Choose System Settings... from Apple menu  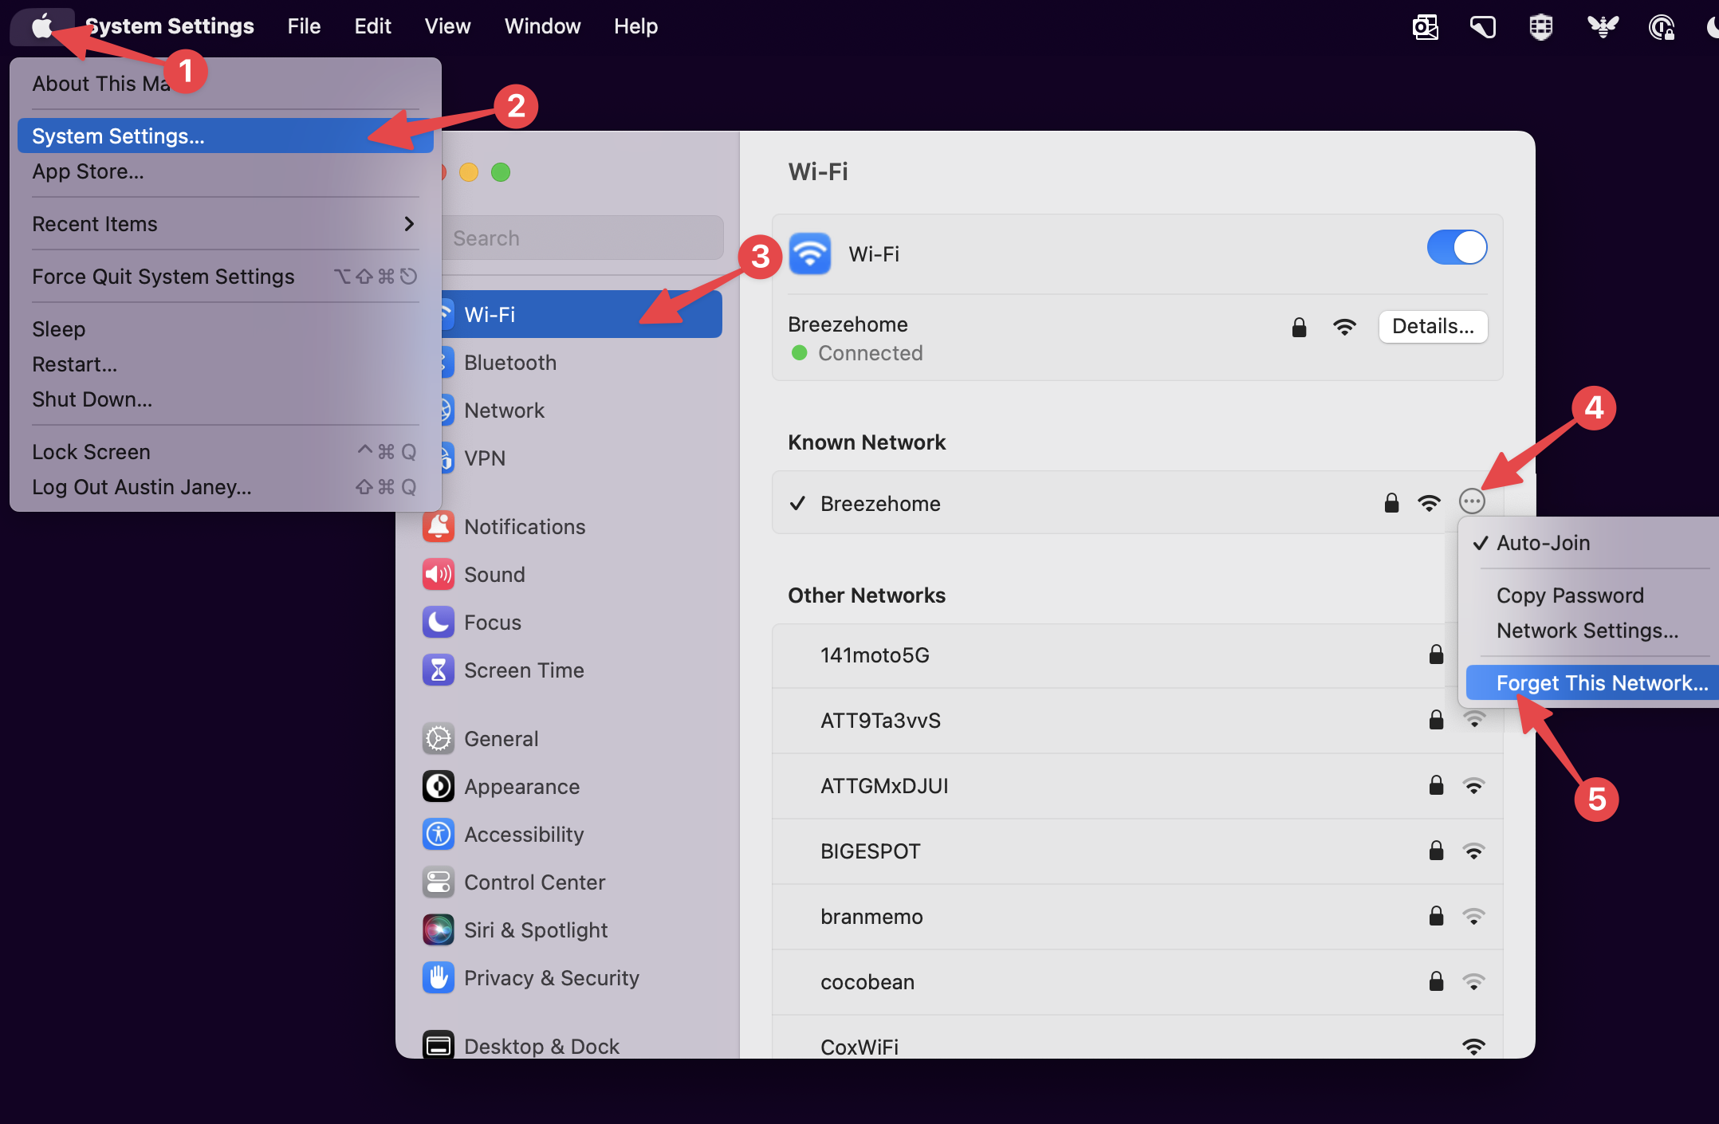[x=118, y=136]
